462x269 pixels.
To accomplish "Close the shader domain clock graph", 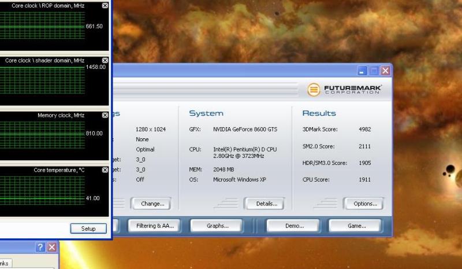I will tap(105, 60).
